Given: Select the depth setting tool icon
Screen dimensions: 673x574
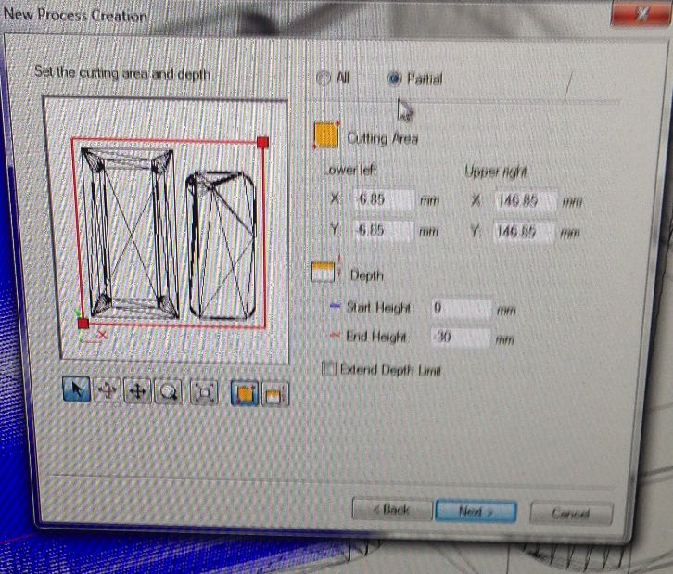Looking at the screenshot, I should tap(274, 395).
